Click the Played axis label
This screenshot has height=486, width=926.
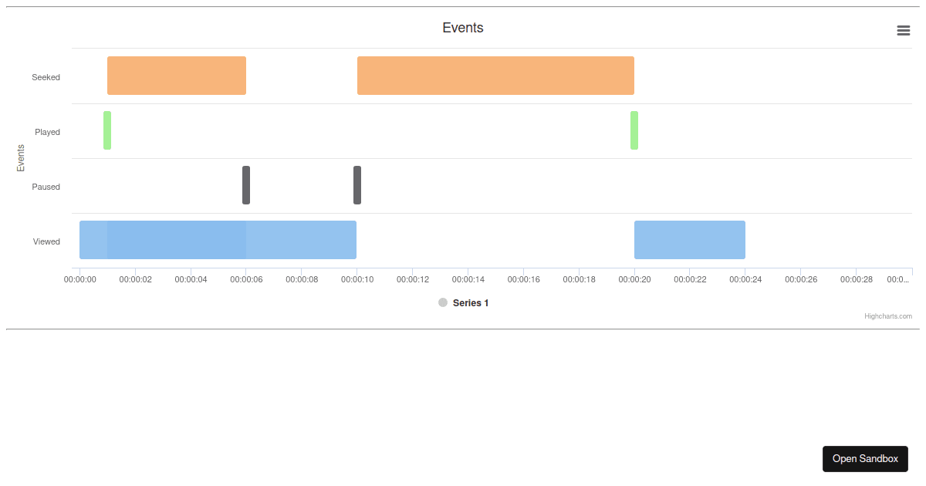click(47, 131)
